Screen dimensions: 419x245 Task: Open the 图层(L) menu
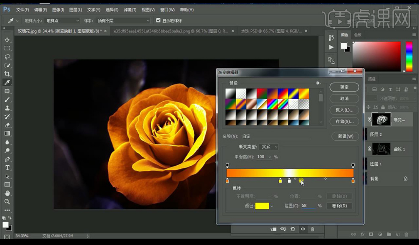coord(75,10)
